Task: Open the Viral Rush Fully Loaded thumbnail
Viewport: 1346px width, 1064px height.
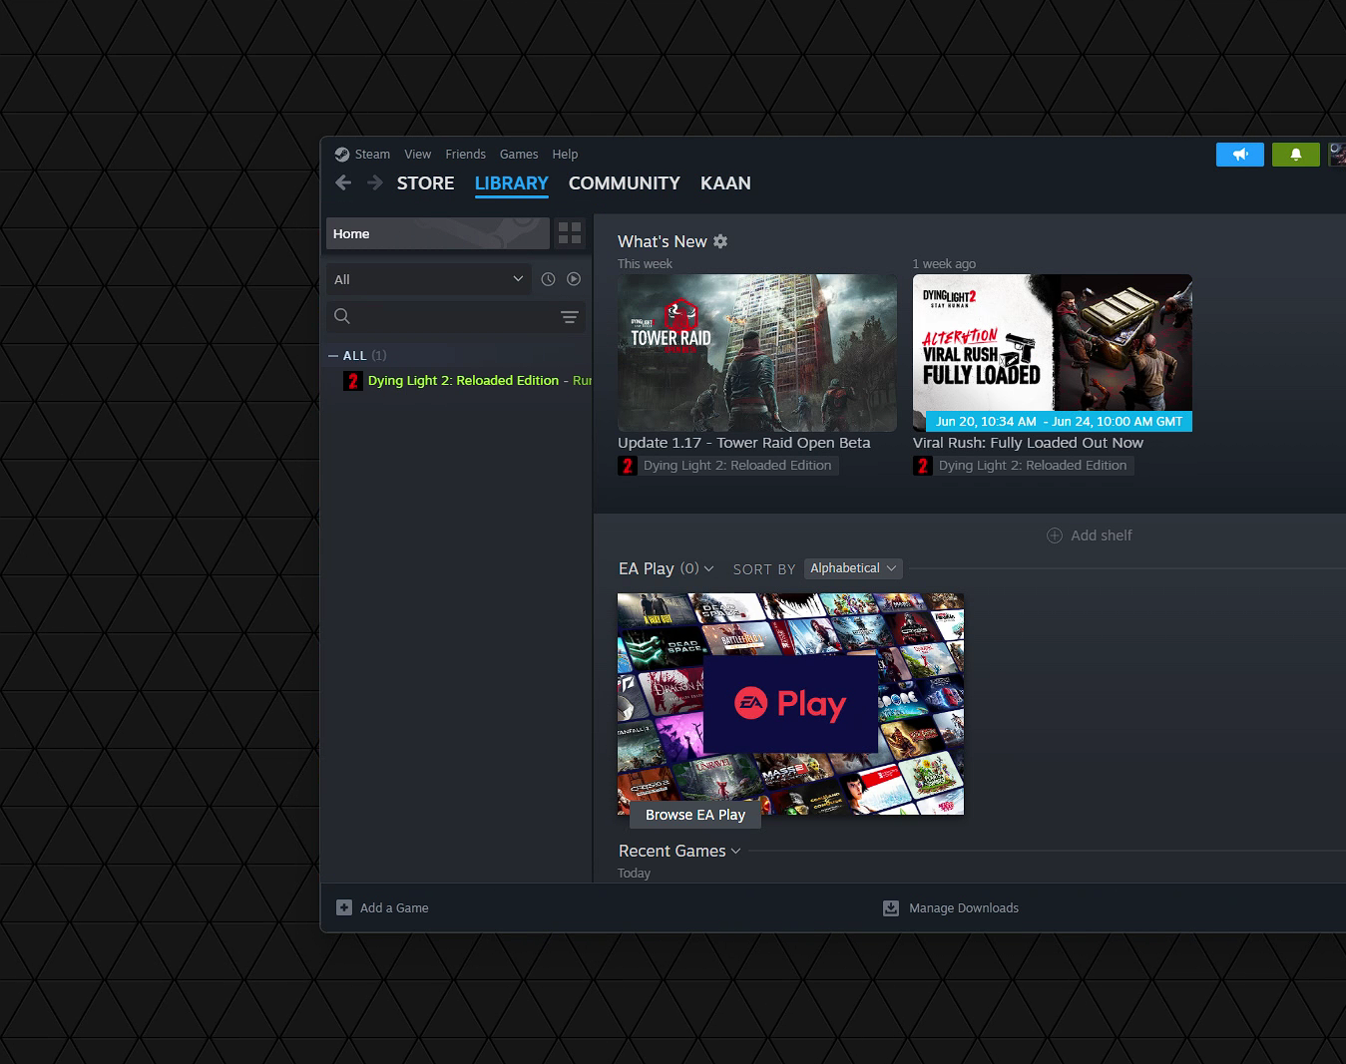Action: point(1053,353)
